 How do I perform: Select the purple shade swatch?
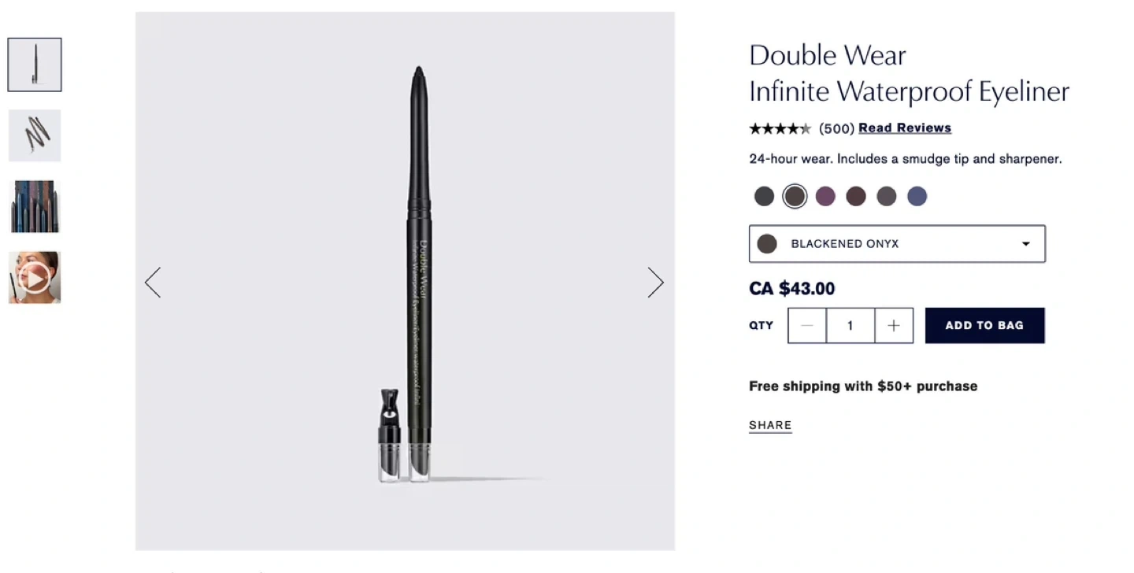click(825, 196)
